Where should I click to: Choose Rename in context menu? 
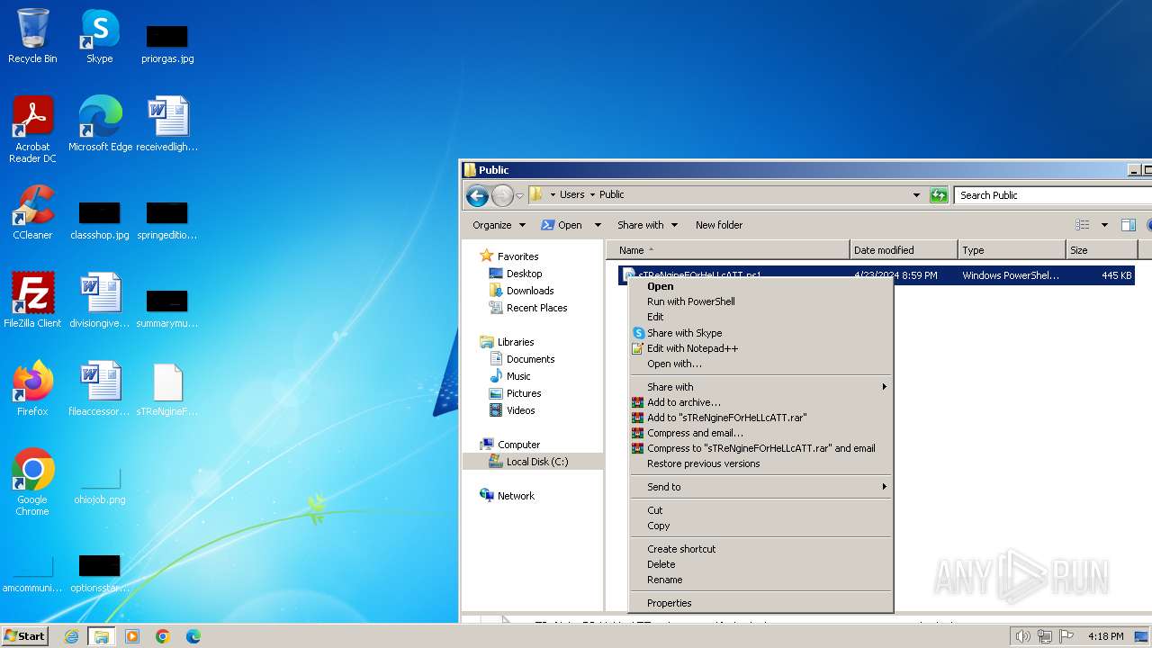pyautogui.click(x=760, y=580)
